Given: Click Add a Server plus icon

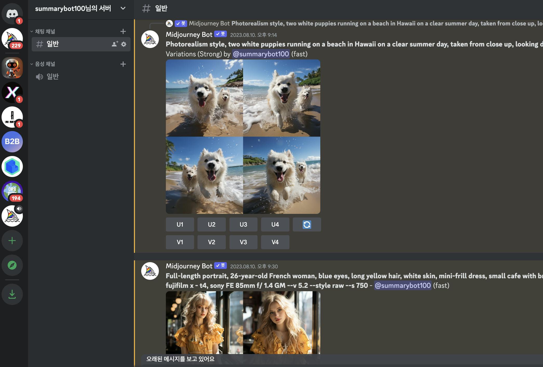Looking at the screenshot, I should pos(12,241).
